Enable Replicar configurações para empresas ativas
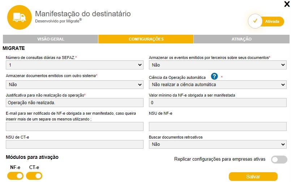 coord(279,160)
